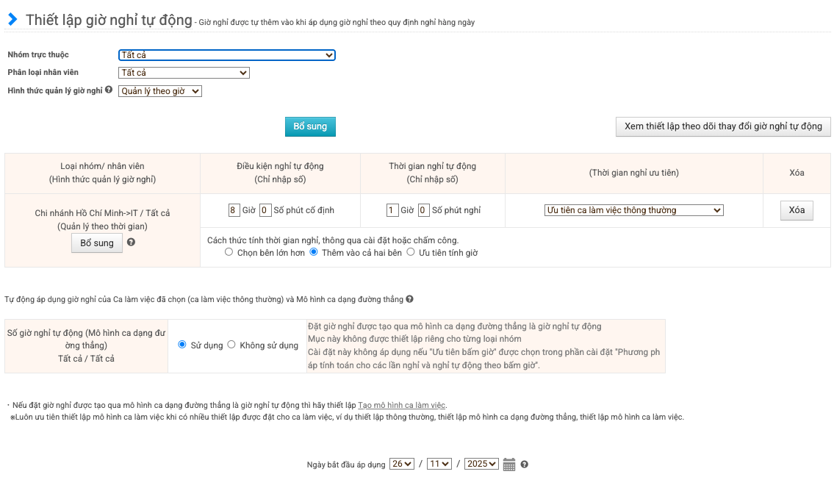Click the blue Bổ sung button

[310, 126]
